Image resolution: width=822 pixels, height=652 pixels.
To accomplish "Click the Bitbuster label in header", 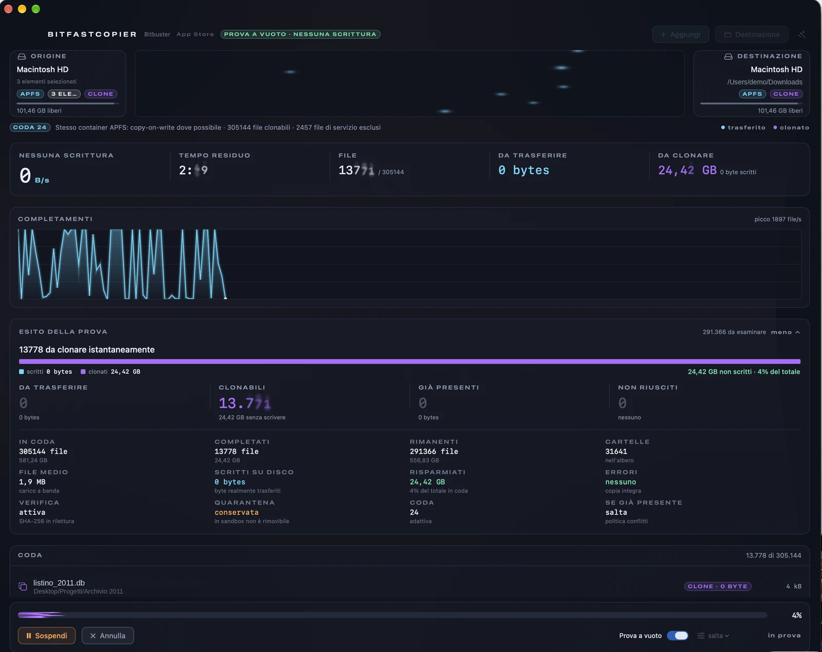I will 157,34.
